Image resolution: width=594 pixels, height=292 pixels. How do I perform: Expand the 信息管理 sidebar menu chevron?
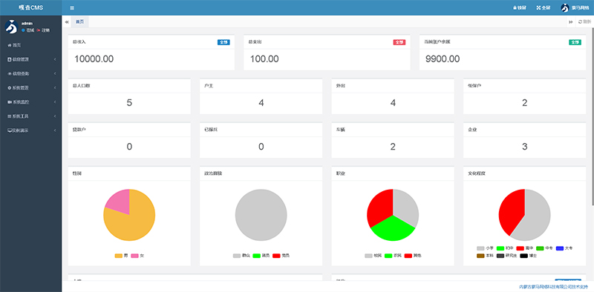coord(55,59)
